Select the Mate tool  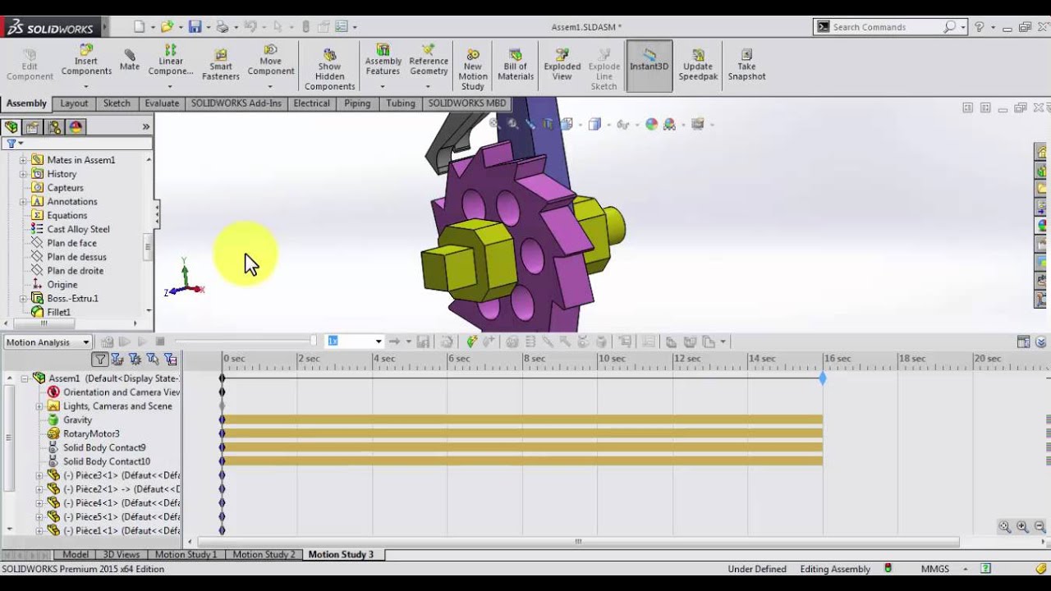130,61
